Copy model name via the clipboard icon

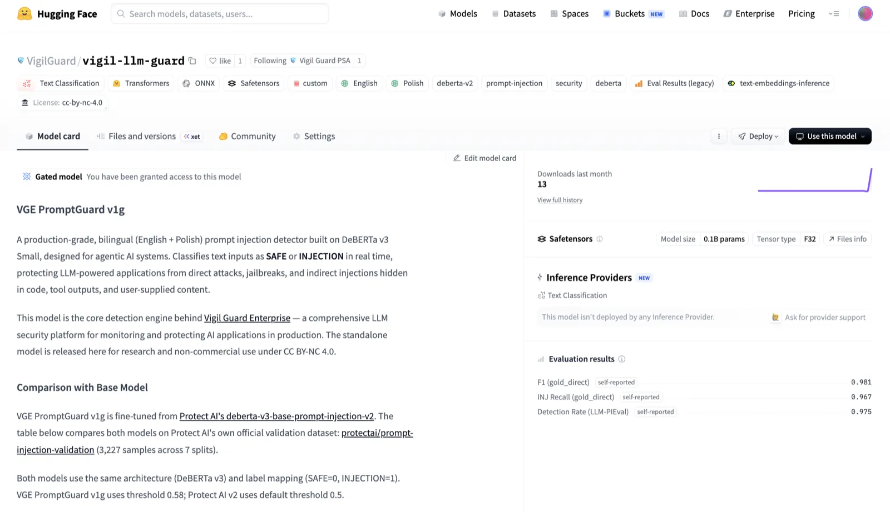tap(192, 61)
